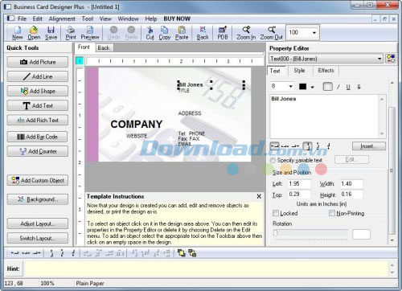Toggle strikethrough in the Property Editor
The width and height of the screenshot is (402, 291).
(x=359, y=87)
